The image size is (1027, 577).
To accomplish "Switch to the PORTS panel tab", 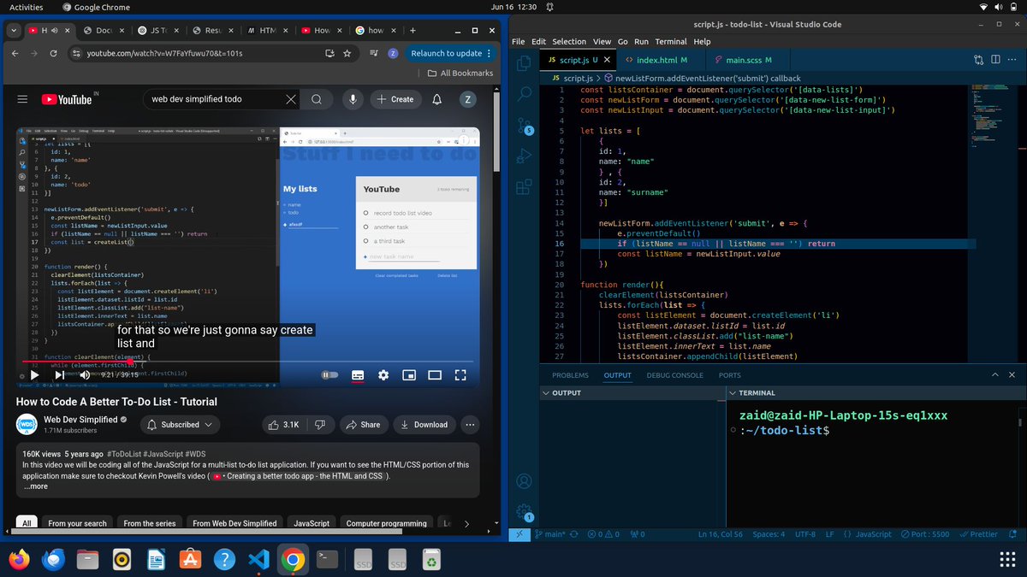I will point(730,375).
